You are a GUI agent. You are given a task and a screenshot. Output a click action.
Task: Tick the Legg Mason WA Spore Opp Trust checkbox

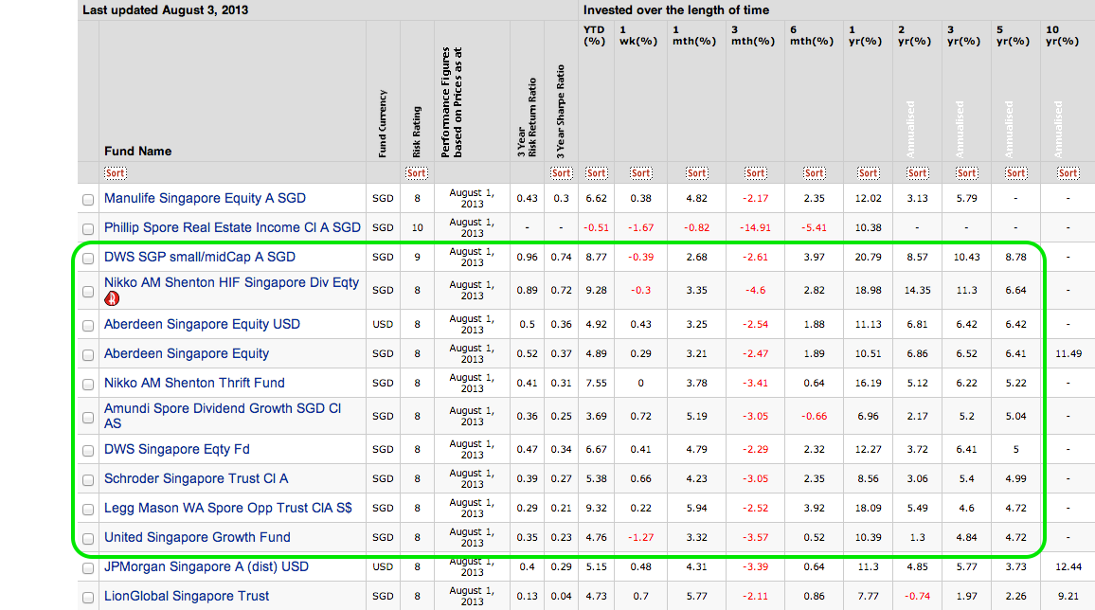tap(88, 510)
